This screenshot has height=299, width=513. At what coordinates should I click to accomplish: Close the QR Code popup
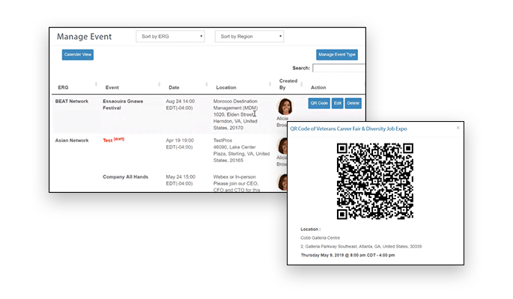[x=458, y=128]
